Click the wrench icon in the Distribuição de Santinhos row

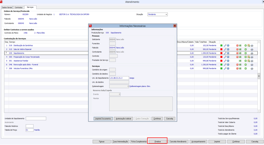[225, 46]
